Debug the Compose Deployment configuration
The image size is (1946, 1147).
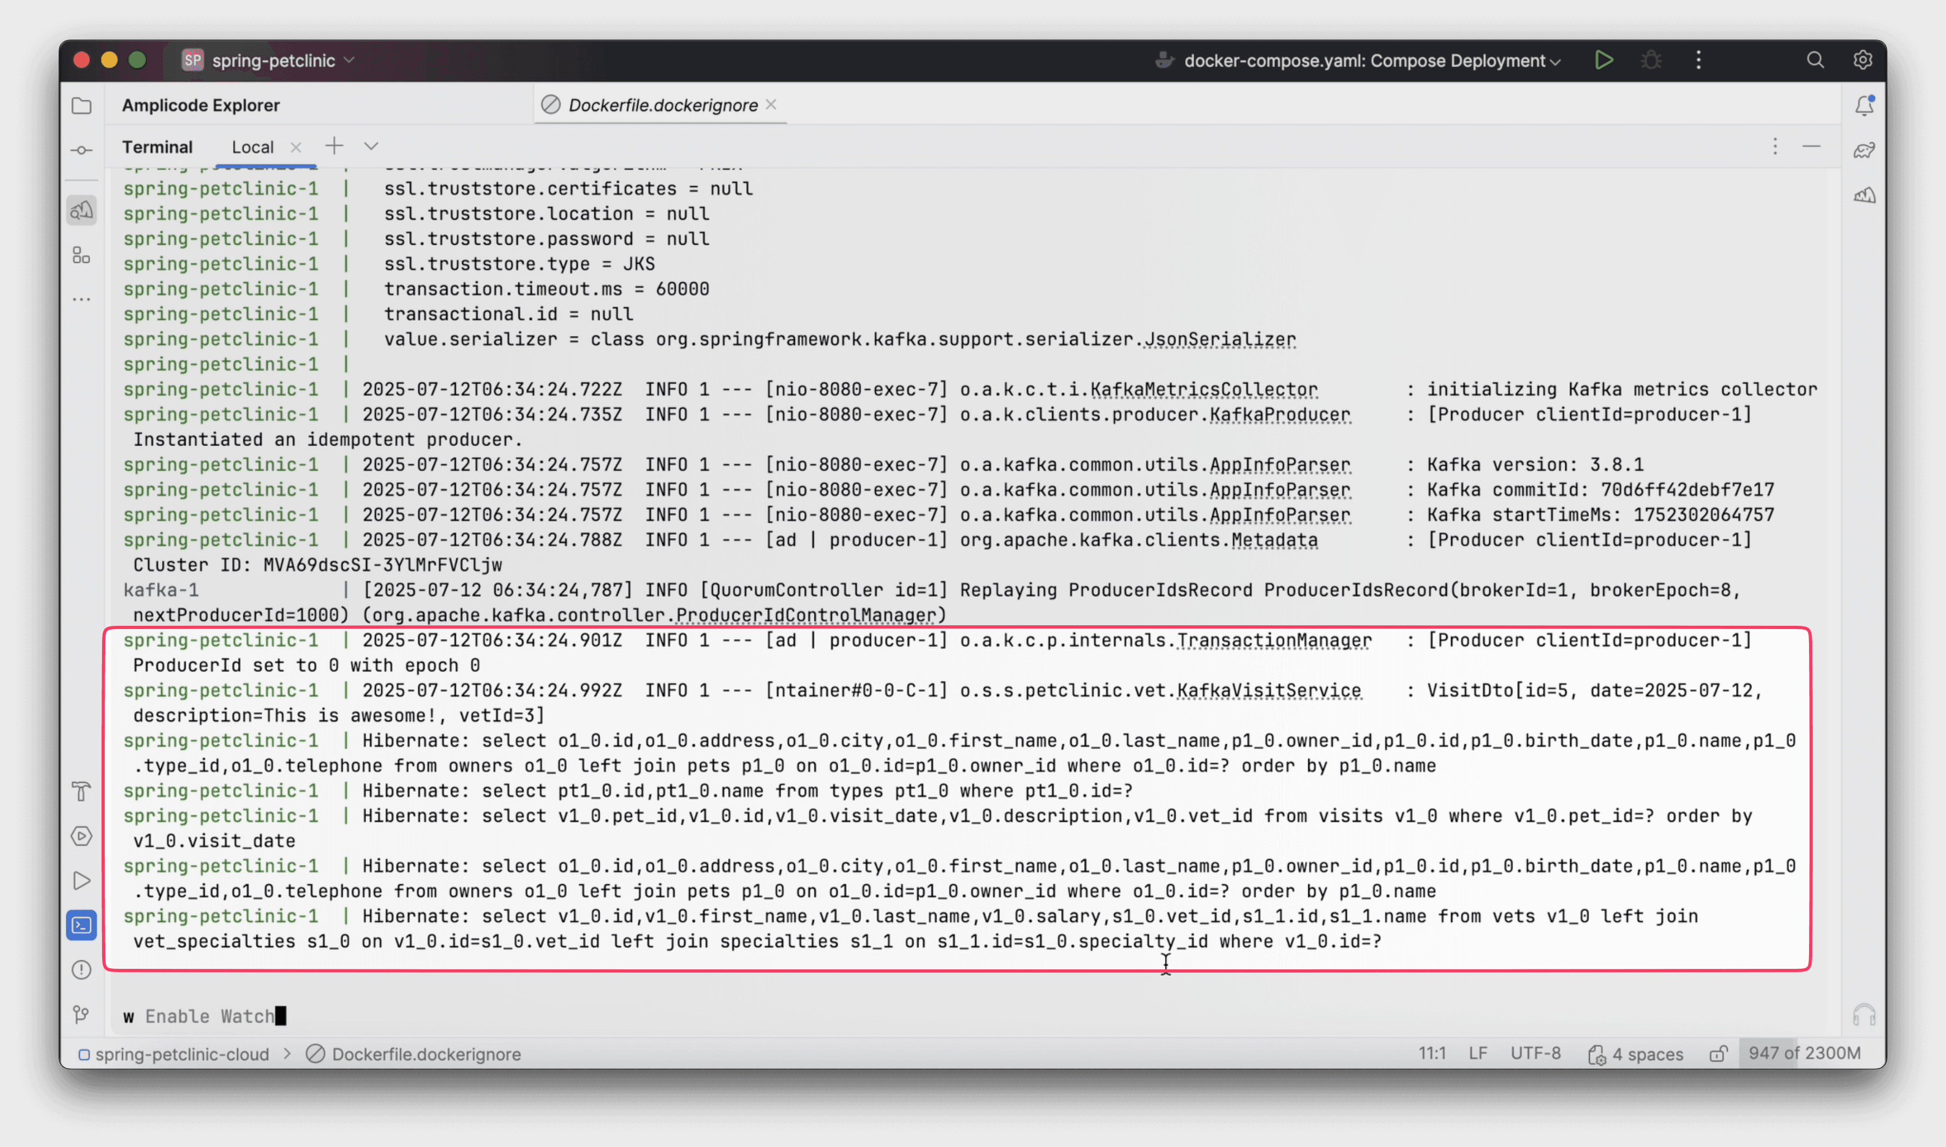(x=1651, y=60)
